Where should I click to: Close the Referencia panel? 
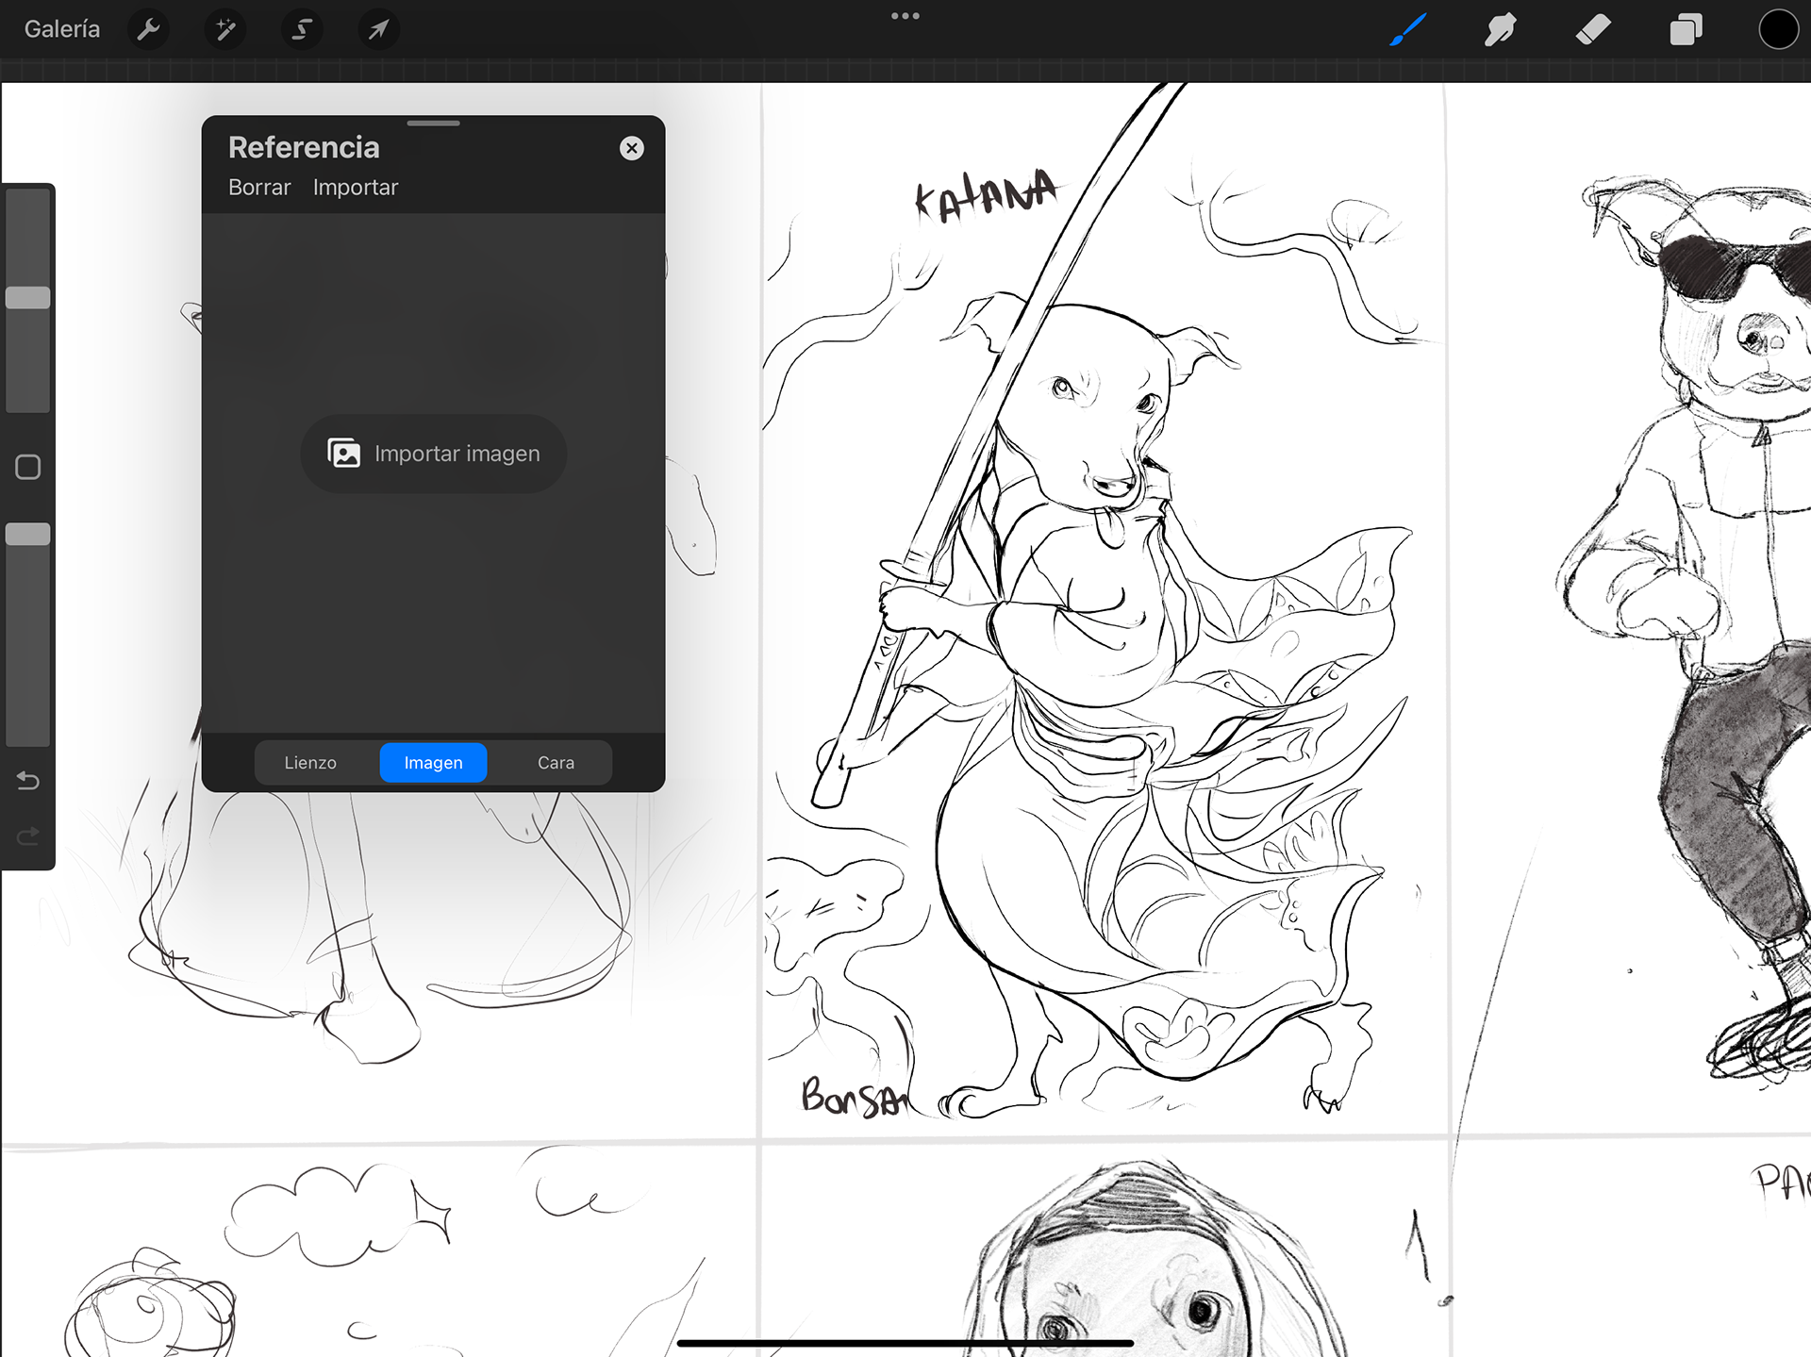(632, 148)
